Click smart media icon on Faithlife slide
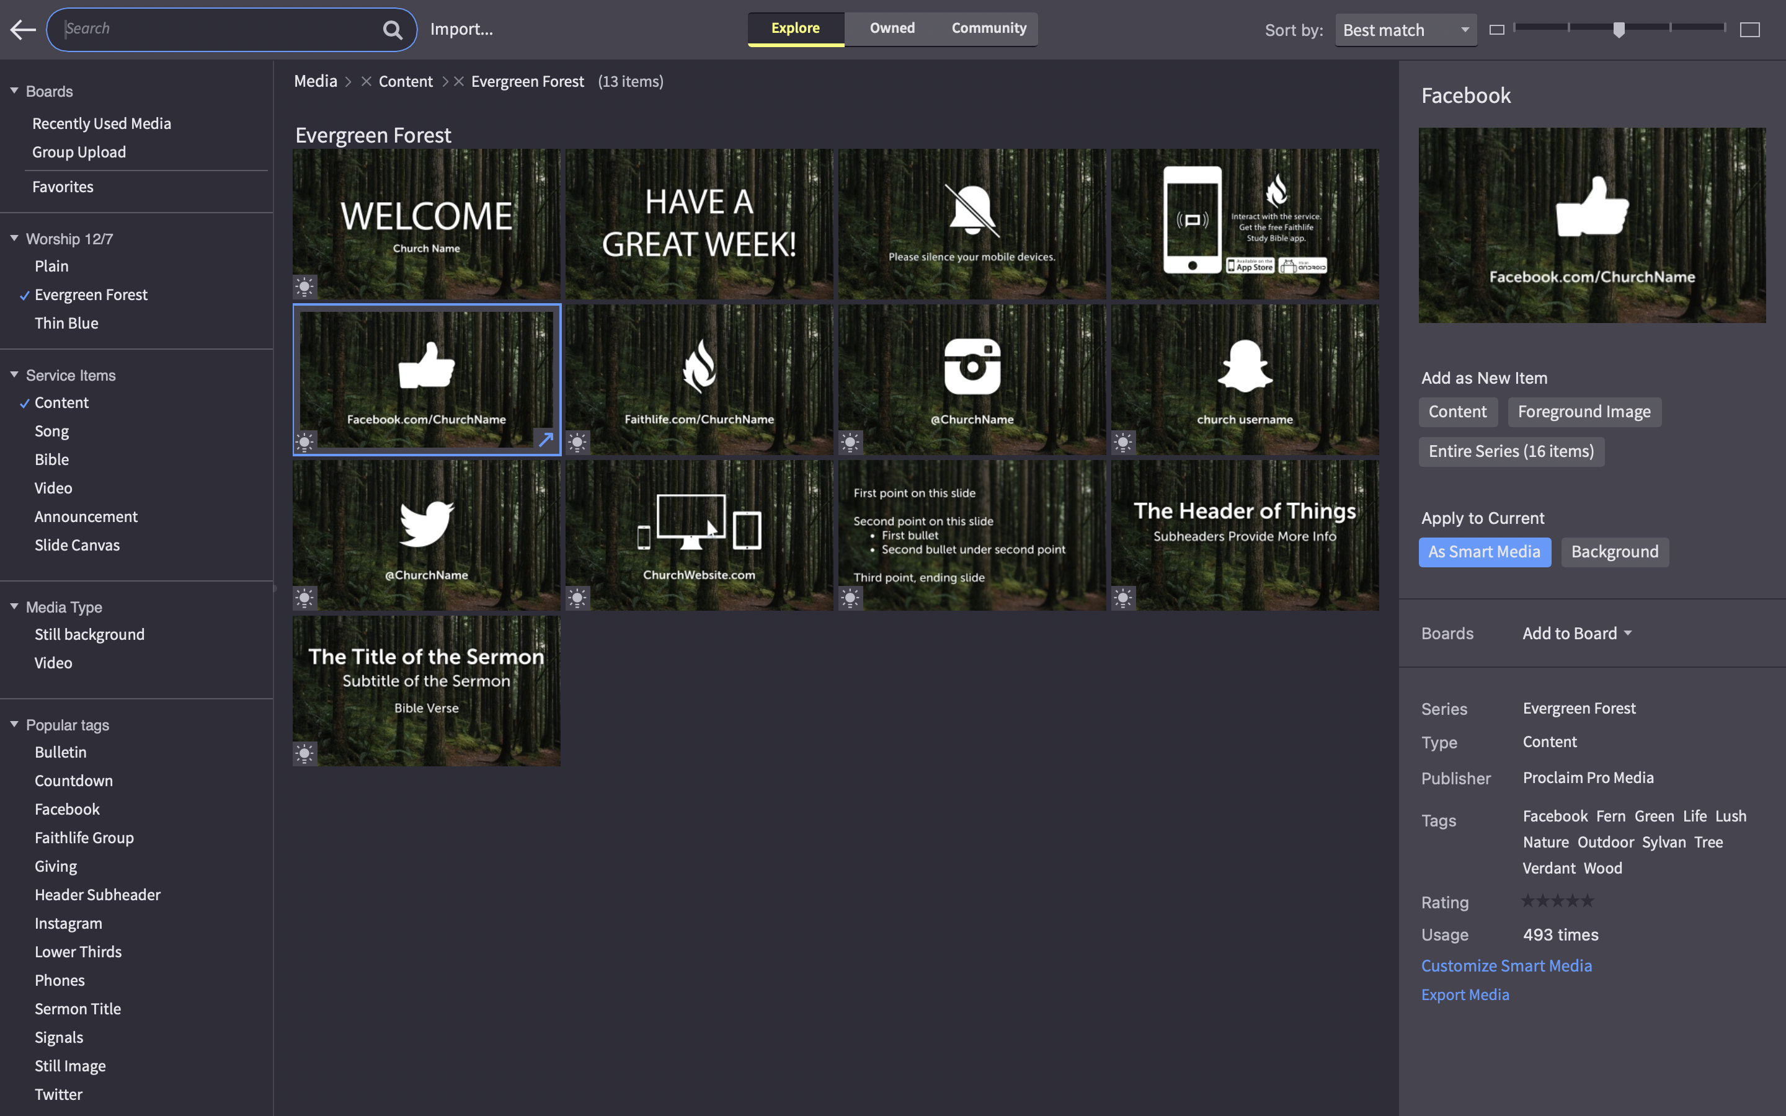 pyautogui.click(x=578, y=442)
